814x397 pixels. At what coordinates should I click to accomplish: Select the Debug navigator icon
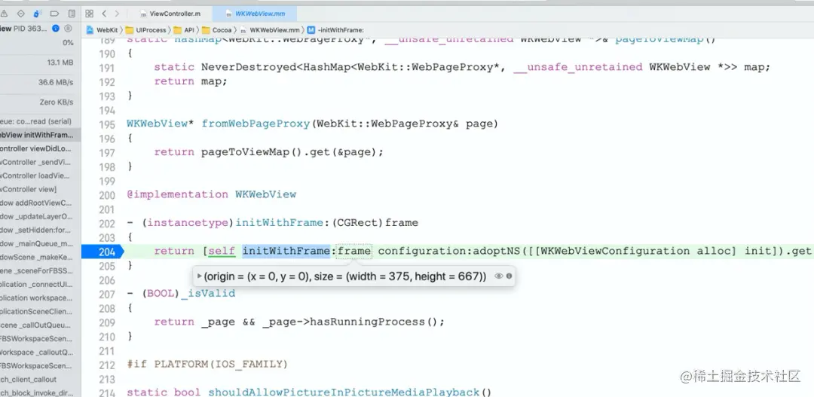point(38,14)
